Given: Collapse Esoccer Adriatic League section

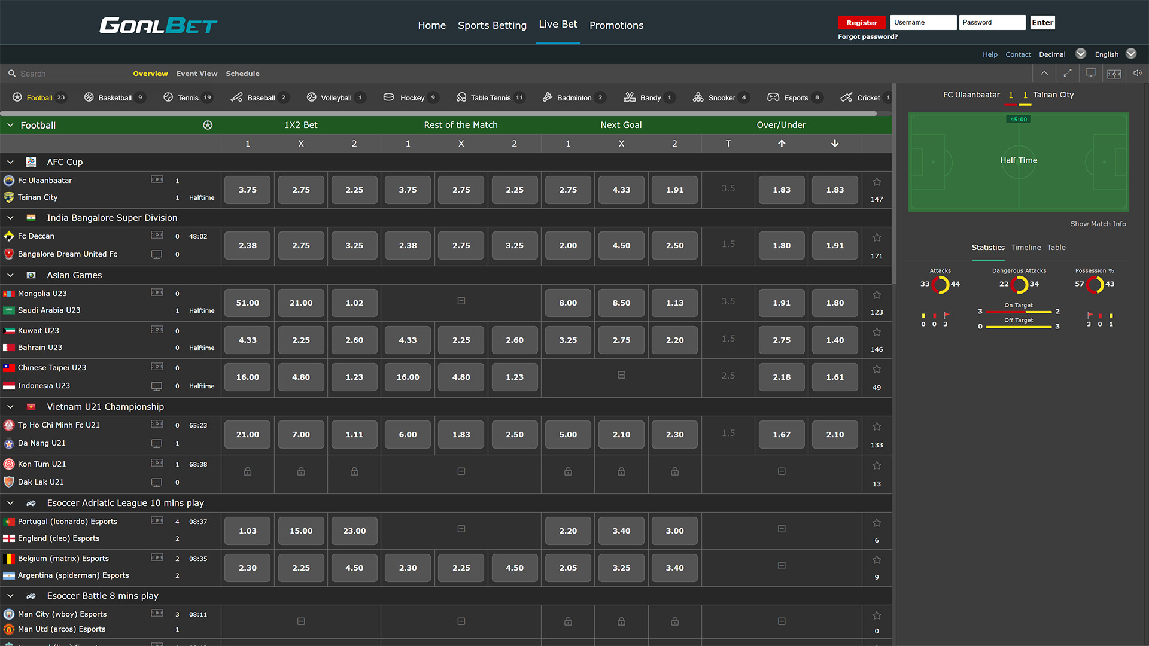Looking at the screenshot, I should coord(10,503).
